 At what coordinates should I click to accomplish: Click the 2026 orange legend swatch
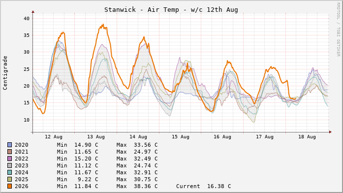pyautogui.click(x=10, y=186)
